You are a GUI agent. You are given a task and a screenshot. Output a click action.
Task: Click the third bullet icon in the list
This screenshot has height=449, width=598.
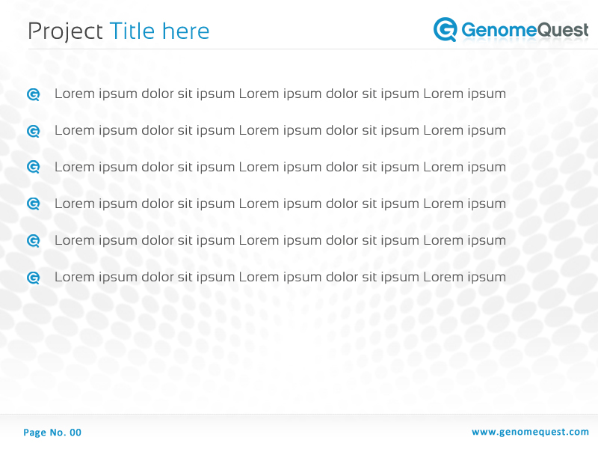(33, 168)
